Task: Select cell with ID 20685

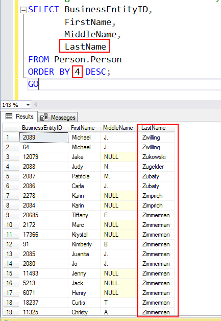Action: (x=44, y=215)
